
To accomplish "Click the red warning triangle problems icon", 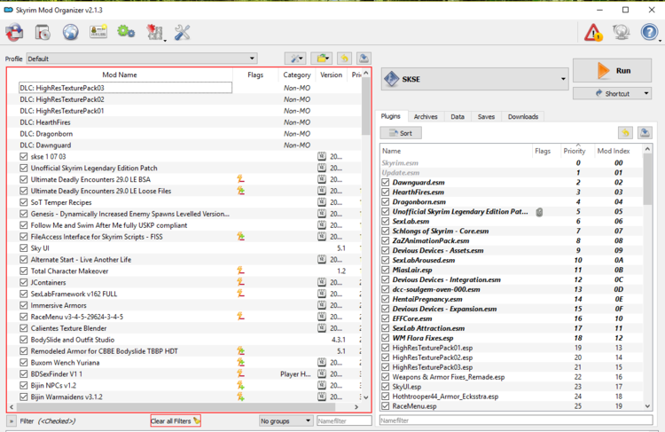I will [593, 32].
